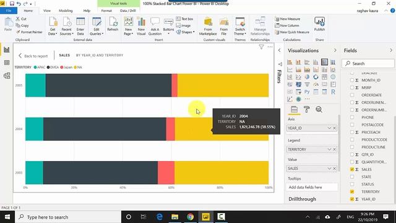Uncheck the SALES field
The width and height of the screenshot is (396, 223).
pos(352,169)
